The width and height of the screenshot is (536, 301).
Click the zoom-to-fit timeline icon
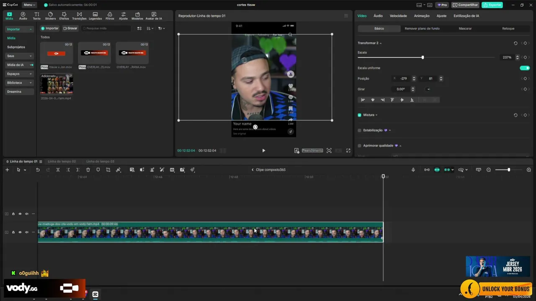[x=479, y=170]
